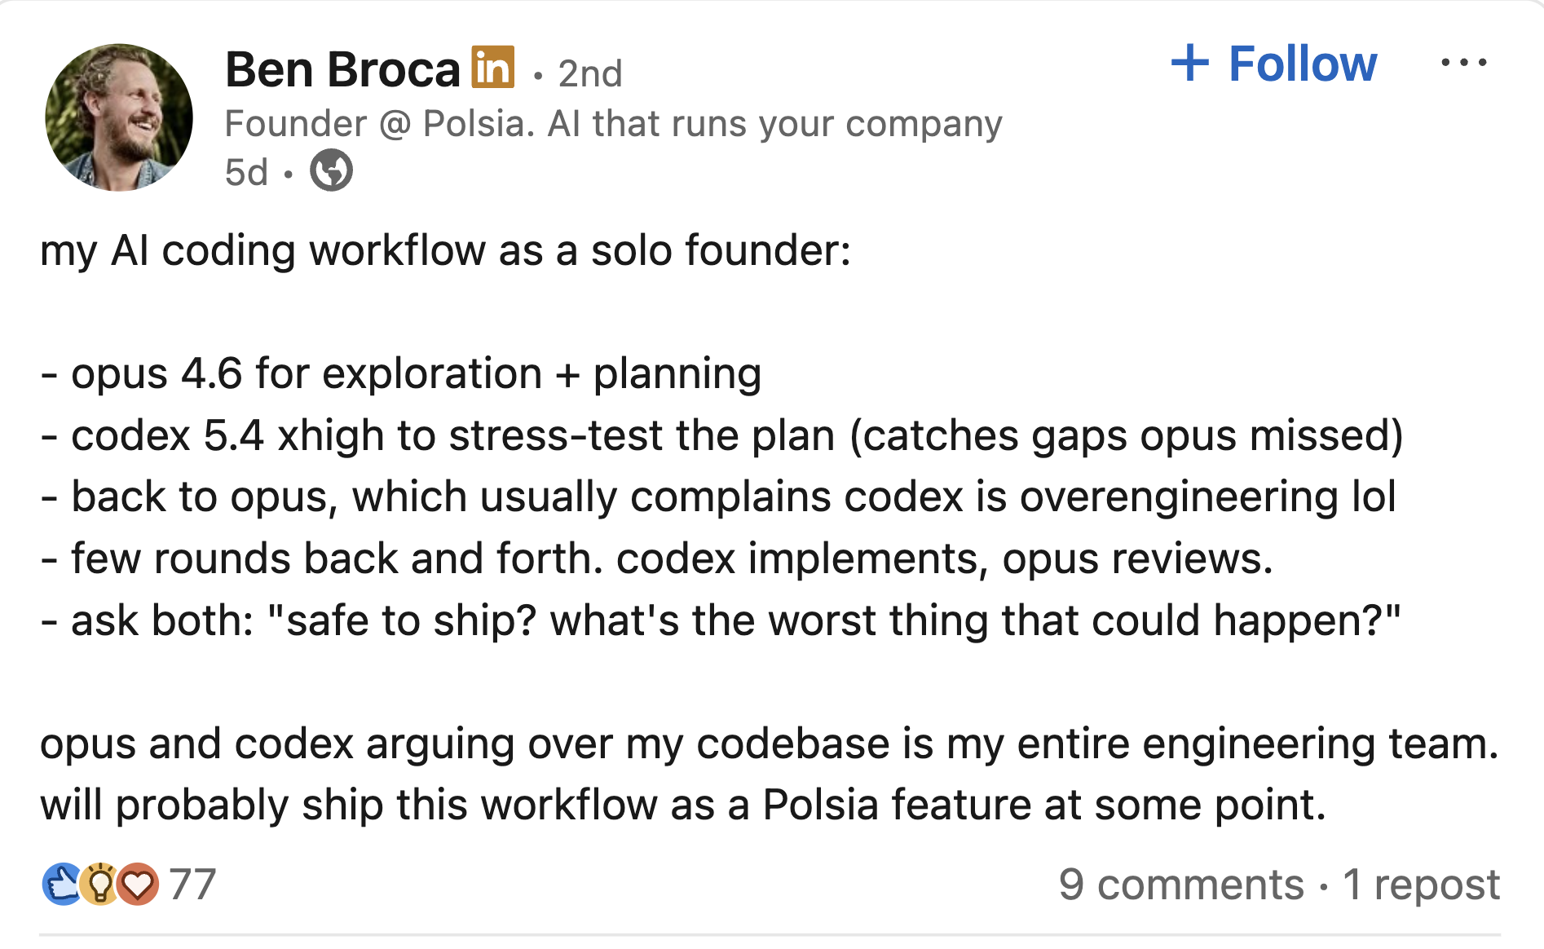
Task: Select the 5d post timestamp
Action: (x=245, y=171)
